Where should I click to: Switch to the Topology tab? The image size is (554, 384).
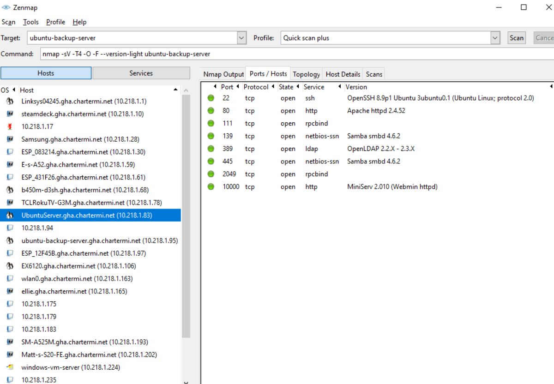pyautogui.click(x=306, y=74)
